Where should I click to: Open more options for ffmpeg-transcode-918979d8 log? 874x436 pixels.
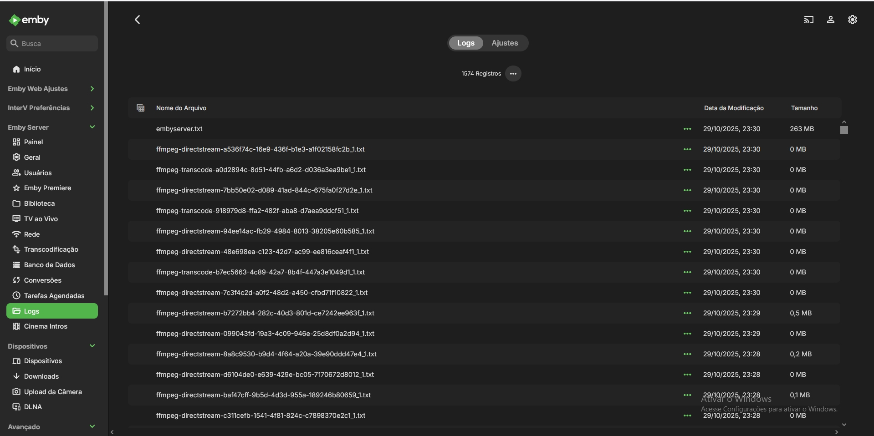click(x=687, y=211)
